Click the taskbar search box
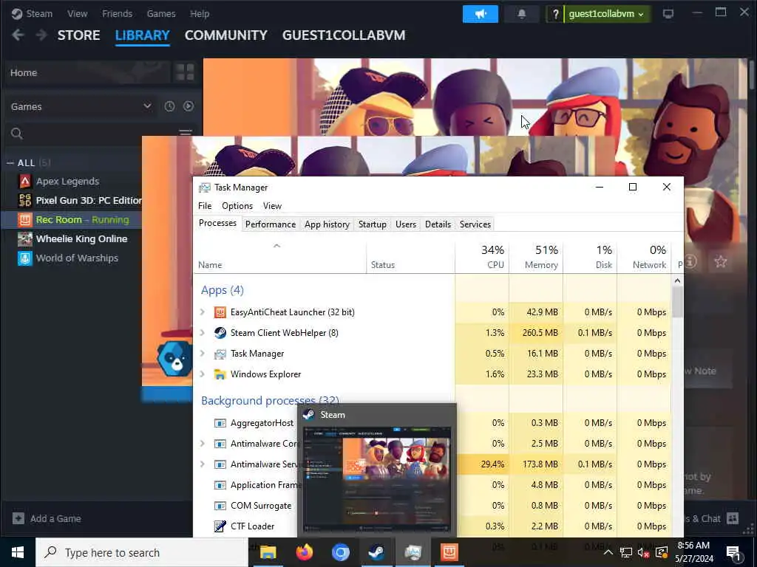The width and height of the screenshot is (757, 567). click(141, 552)
